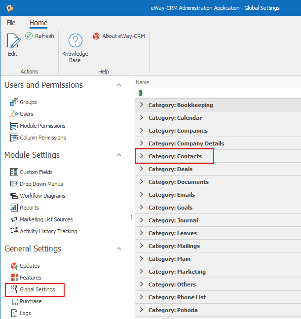Click the green Refresh icon
This screenshot has width=301, height=319.
(29, 36)
